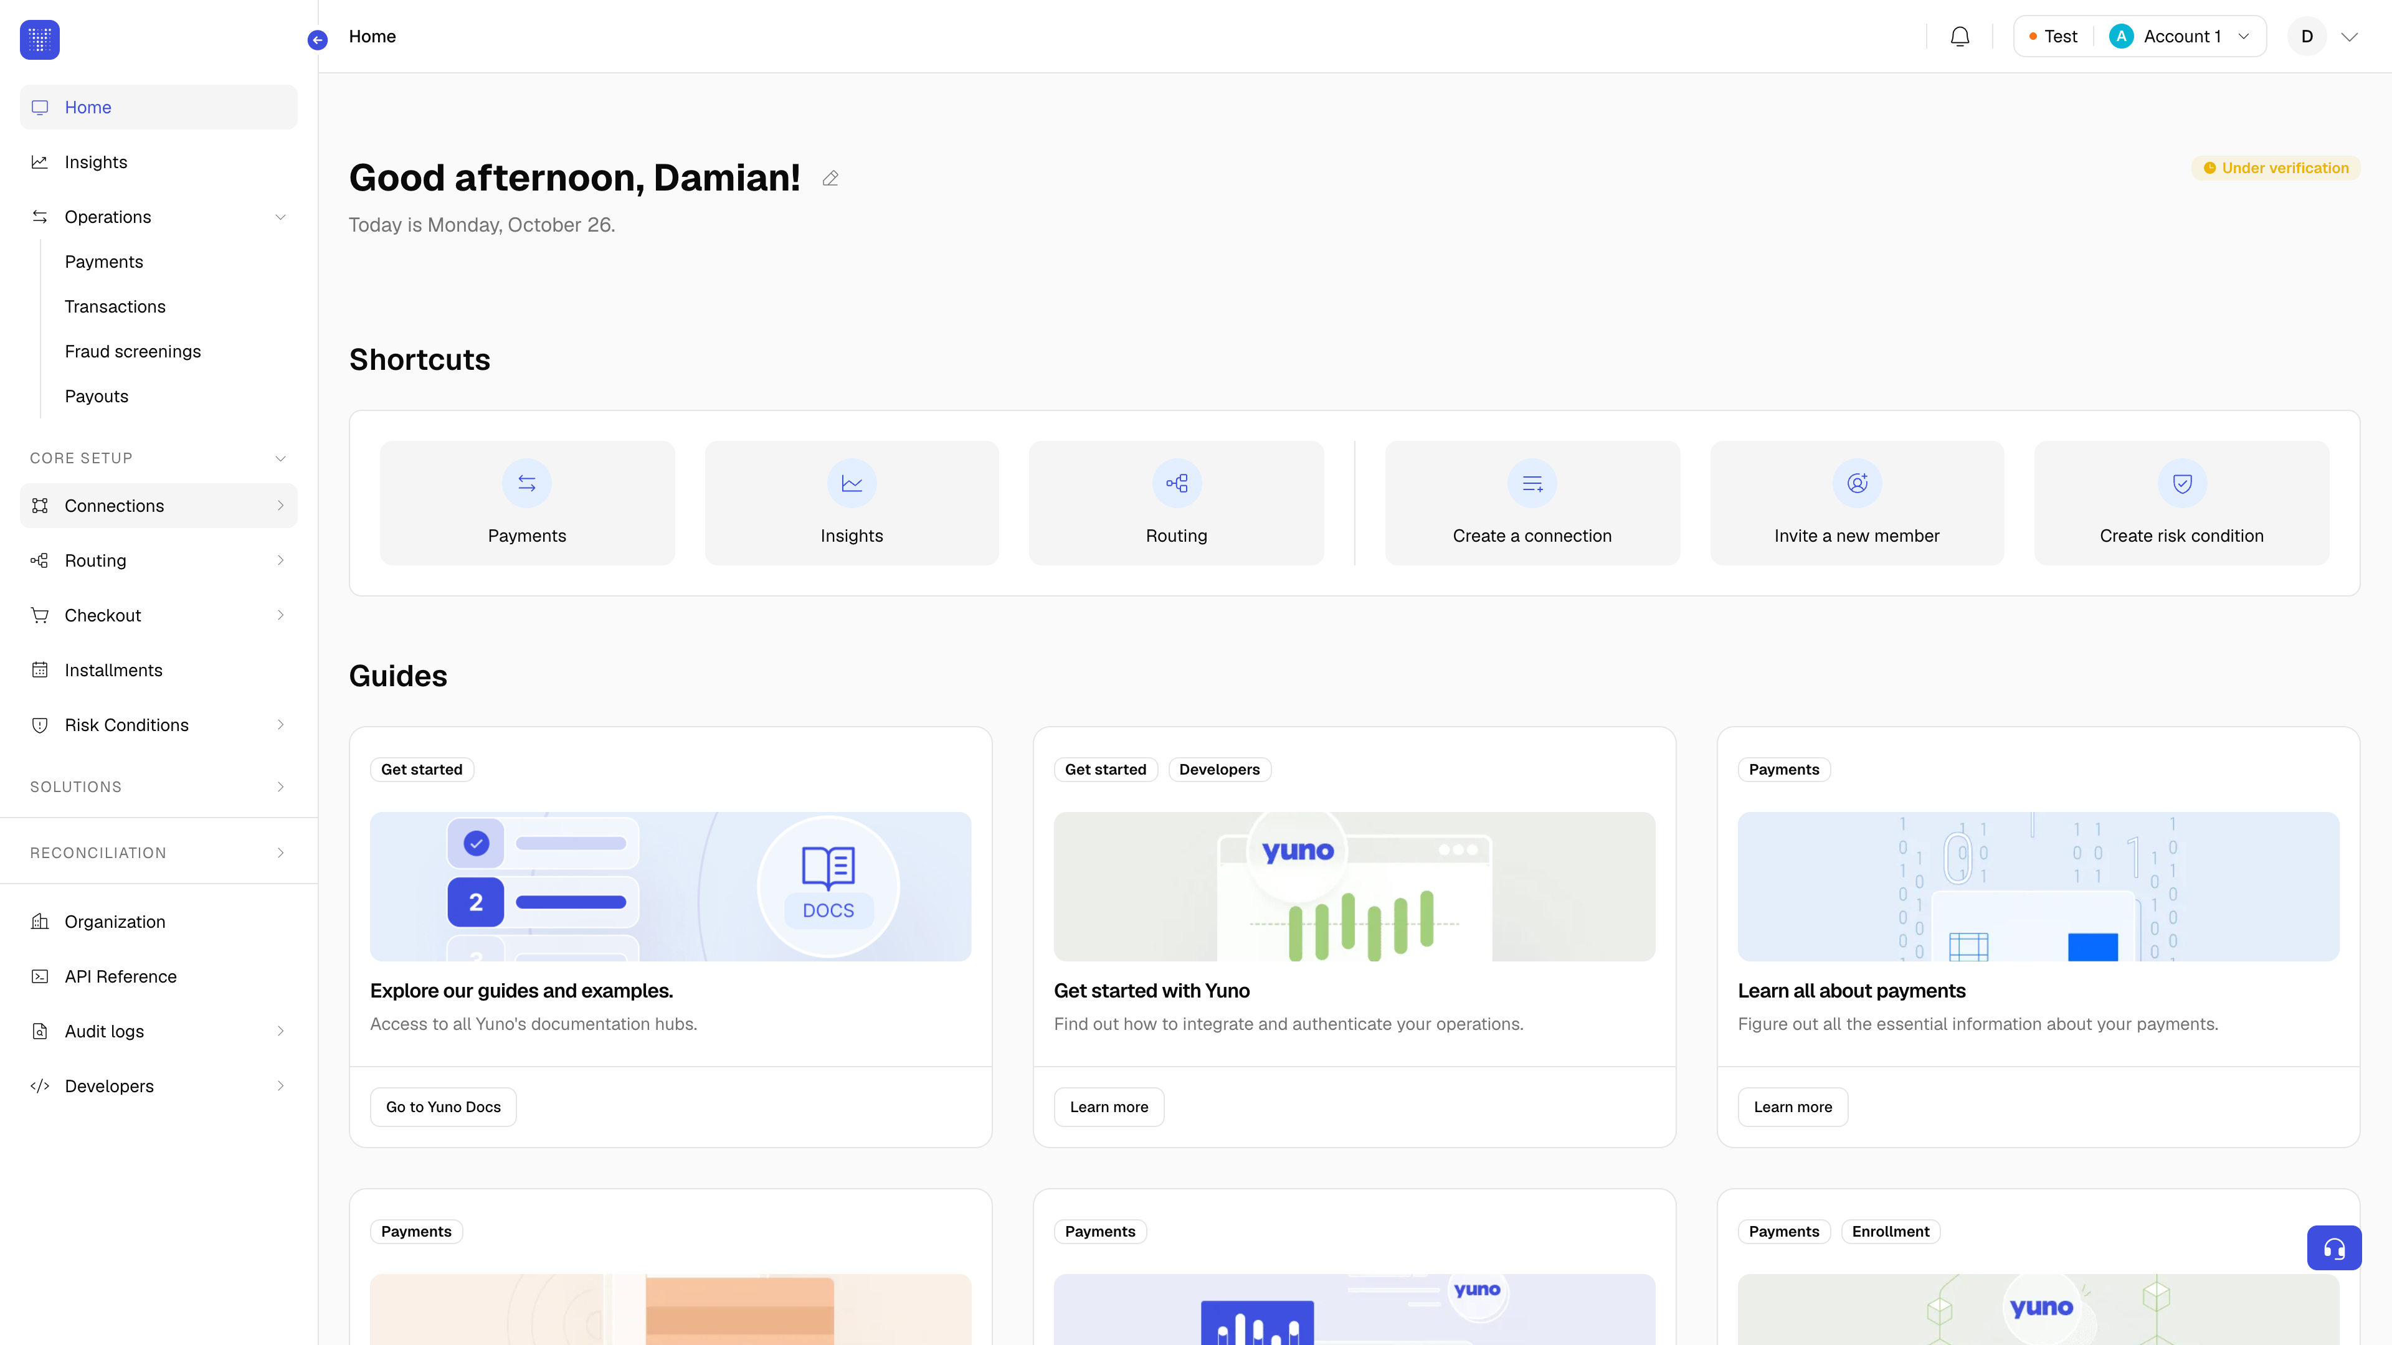Click the Insights shortcut chart icon

point(852,483)
